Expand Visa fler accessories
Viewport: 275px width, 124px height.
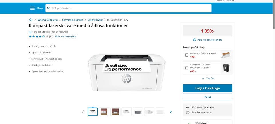(208, 78)
